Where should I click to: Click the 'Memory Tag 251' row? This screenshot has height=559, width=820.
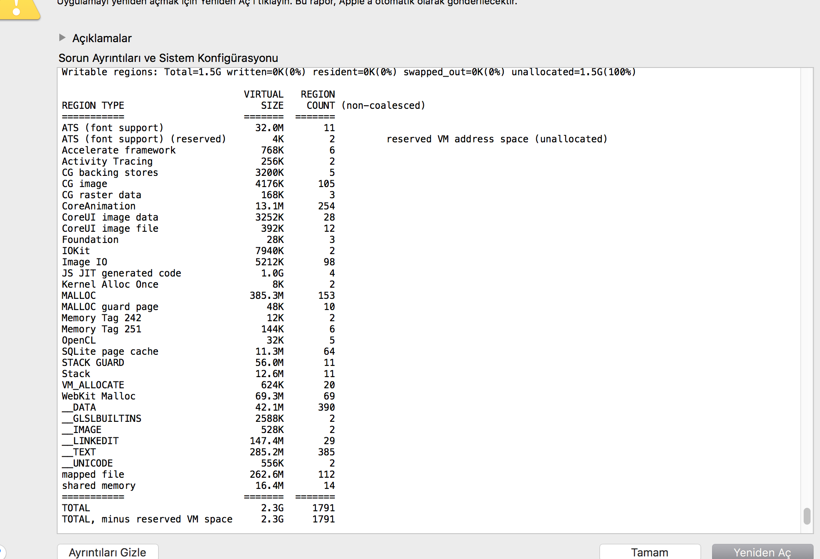(198, 329)
